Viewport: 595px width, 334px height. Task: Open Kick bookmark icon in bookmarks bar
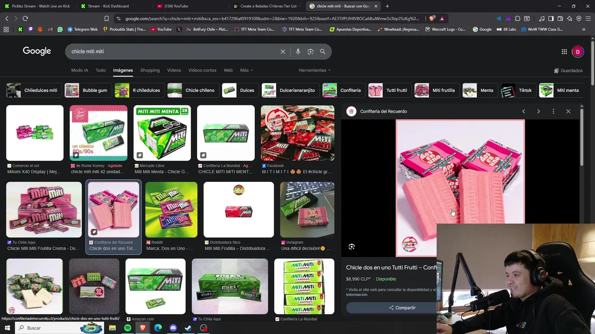coord(20,29)
